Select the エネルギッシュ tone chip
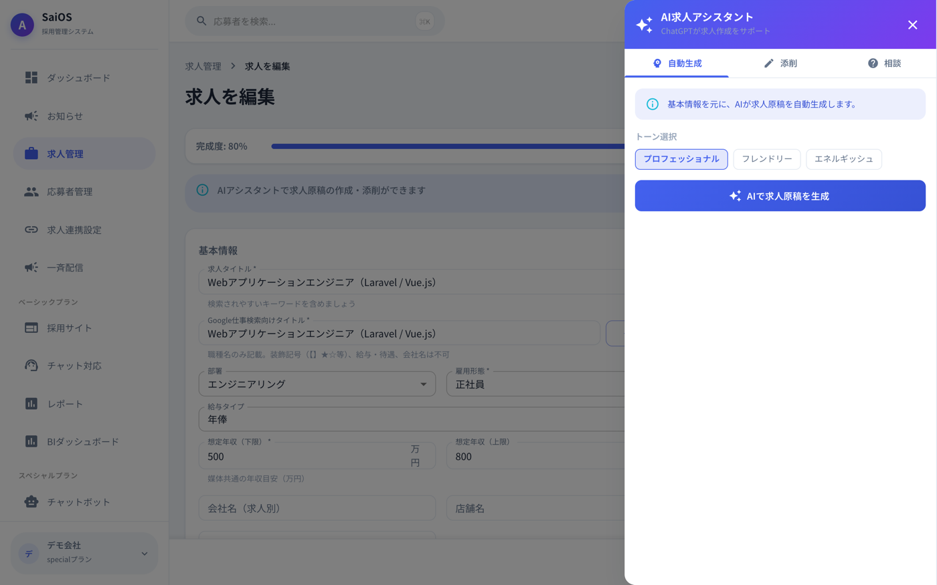This screenshot has width=937, height=585. (844, 159)
